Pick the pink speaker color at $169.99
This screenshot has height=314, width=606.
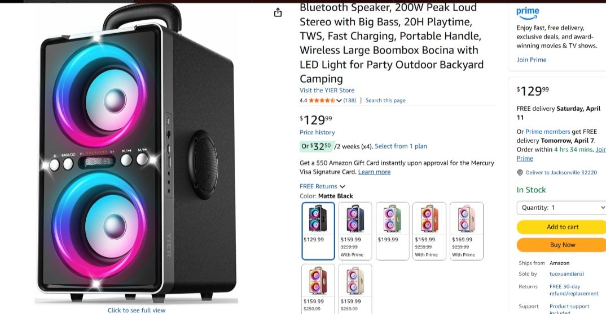tap(466, 231)
